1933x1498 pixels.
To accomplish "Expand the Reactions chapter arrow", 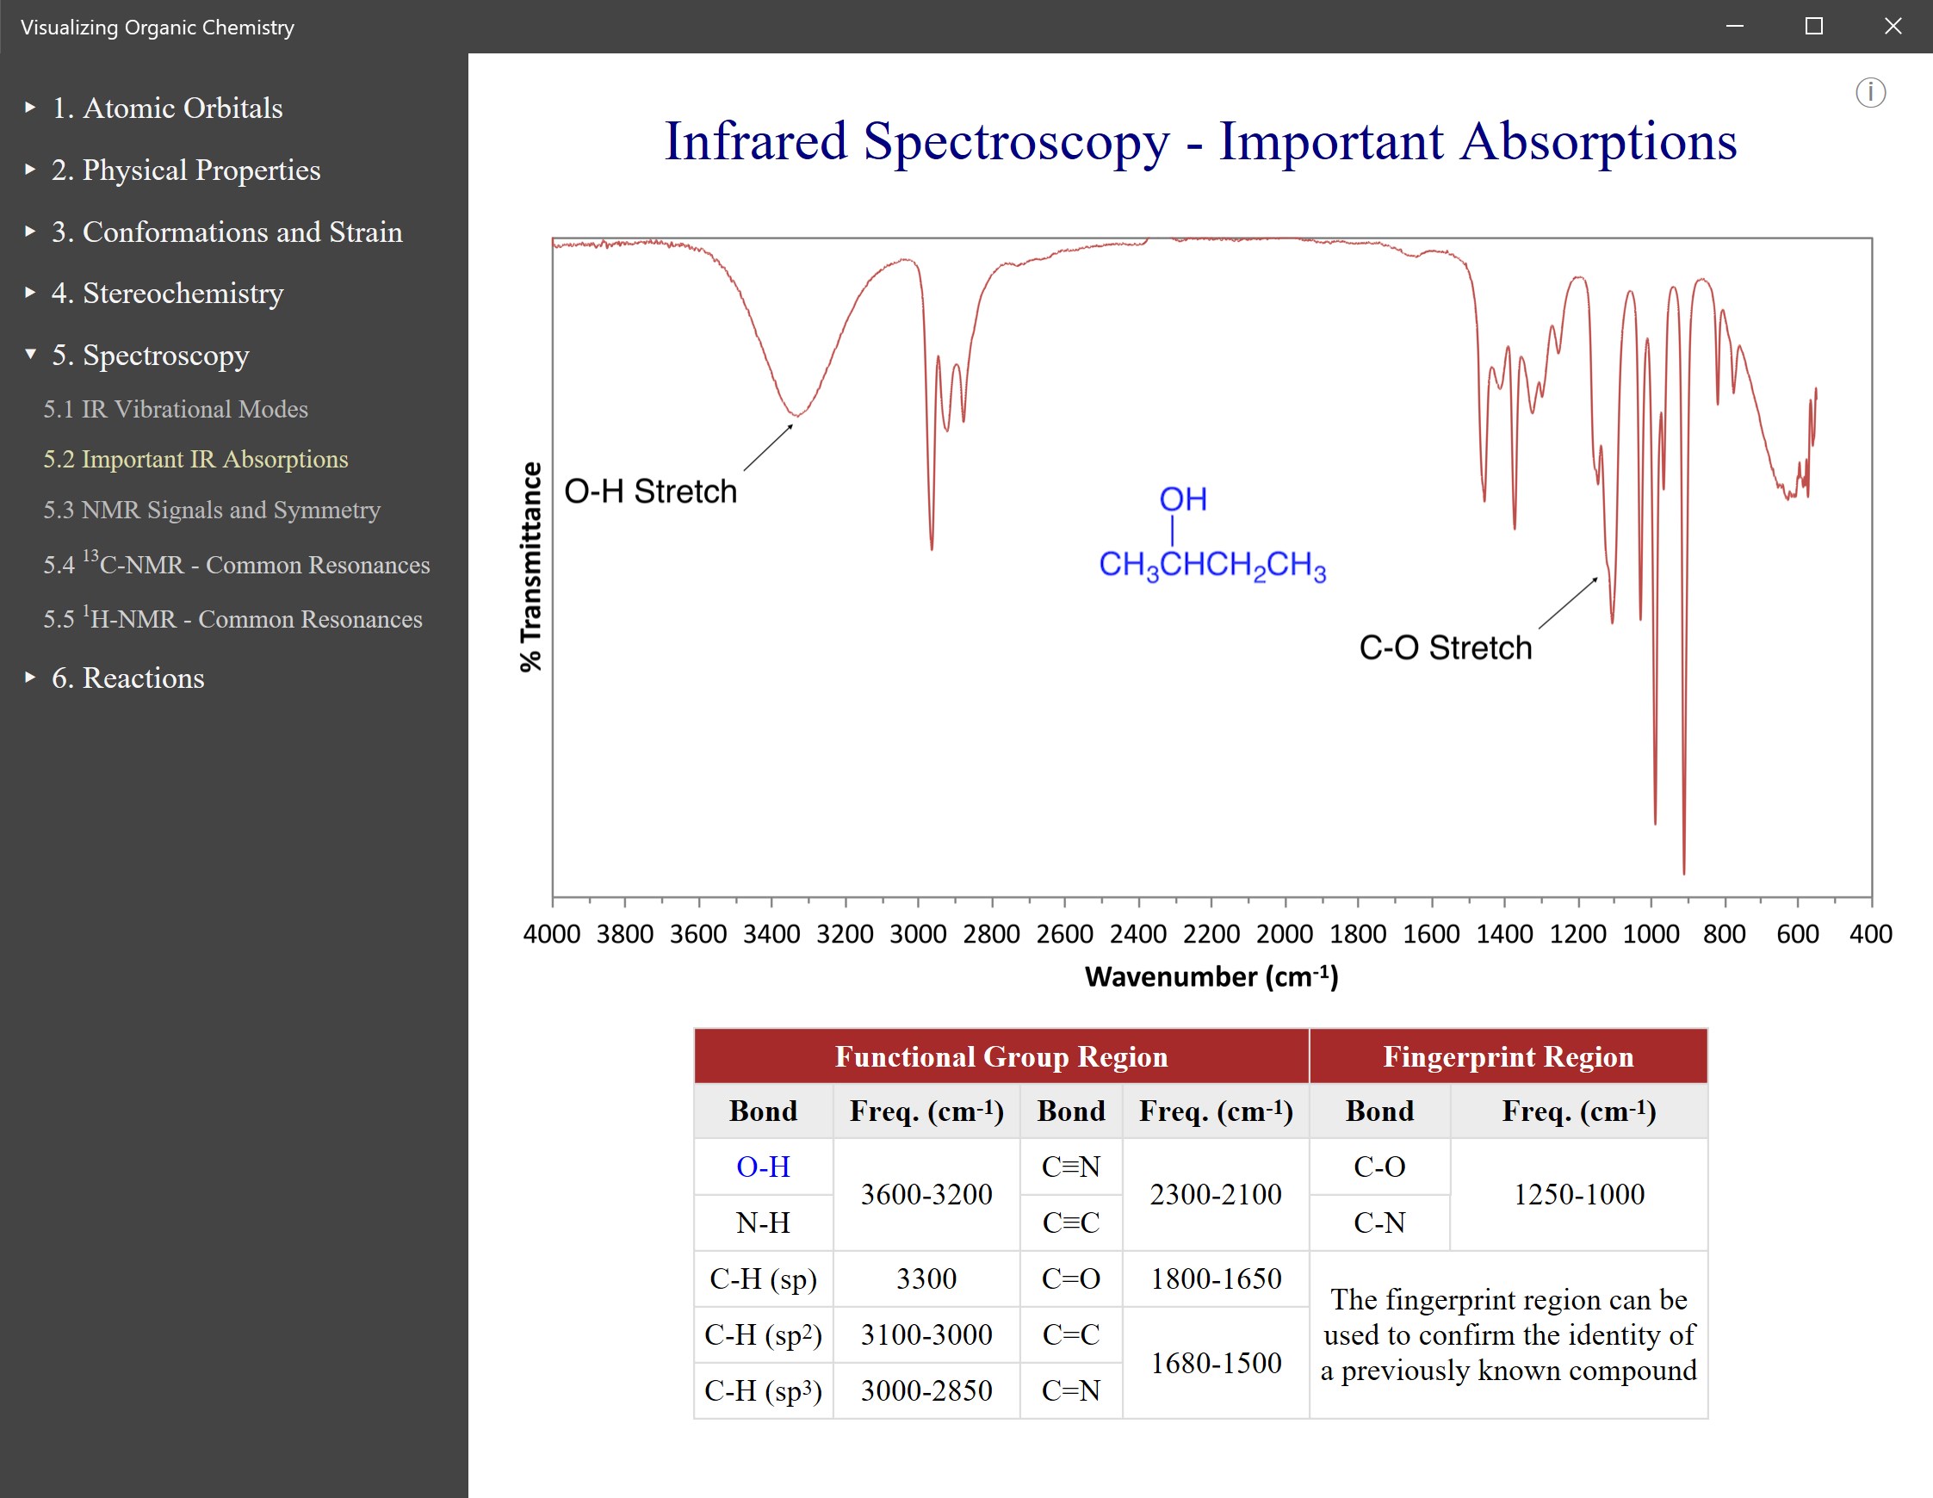I will [30, 678].
